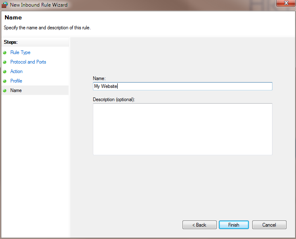Go to the Rule Type step
Image resolution: width=296 pixels, height=239 pixels.
pos(20,52)
